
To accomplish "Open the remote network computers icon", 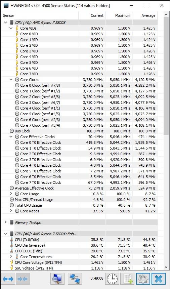I will [75, 279].
